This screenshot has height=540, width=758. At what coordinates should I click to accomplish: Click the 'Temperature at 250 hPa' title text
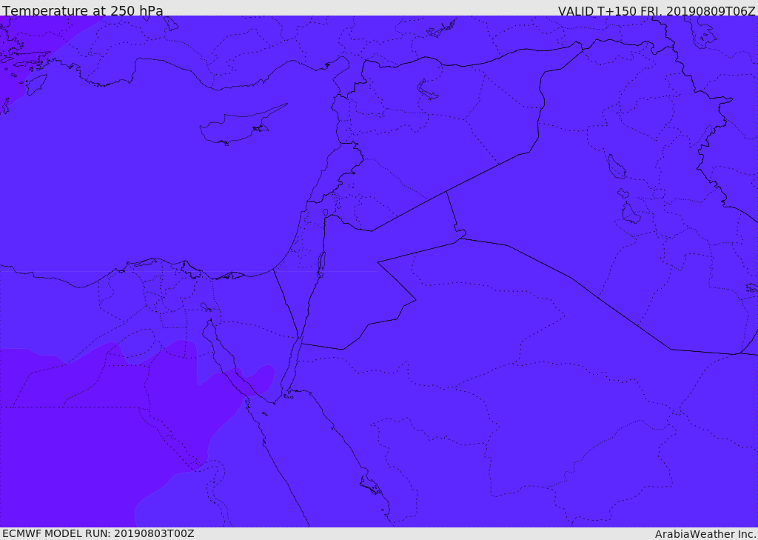(x=83, y=10)
